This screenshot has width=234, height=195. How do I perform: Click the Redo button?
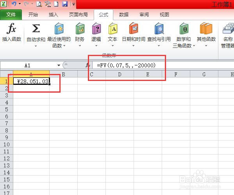coord(26,4)
